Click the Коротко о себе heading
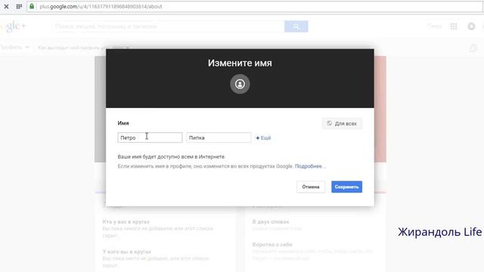The image size is (484, 272). pyautogui.click(x=272, y=245)
